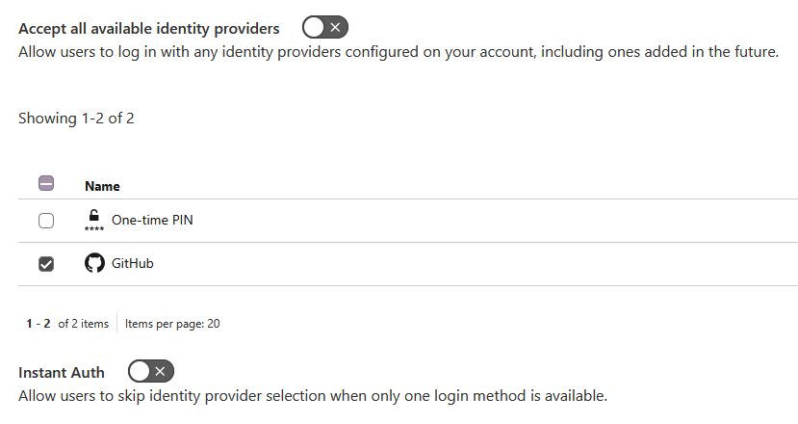Click the identity providers description sentence
The height and width of the screenshot is (424, 798).
tap(398, 51)
